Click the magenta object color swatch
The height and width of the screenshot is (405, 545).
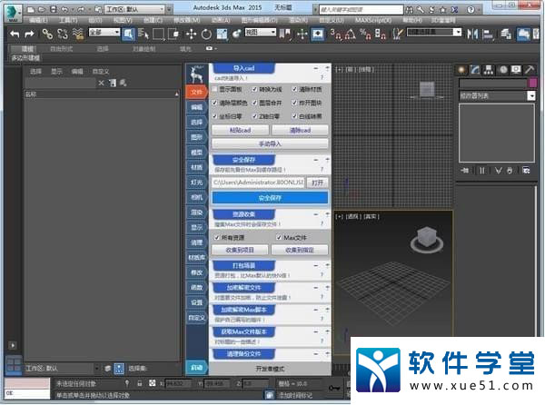click(x=532, y=83)
